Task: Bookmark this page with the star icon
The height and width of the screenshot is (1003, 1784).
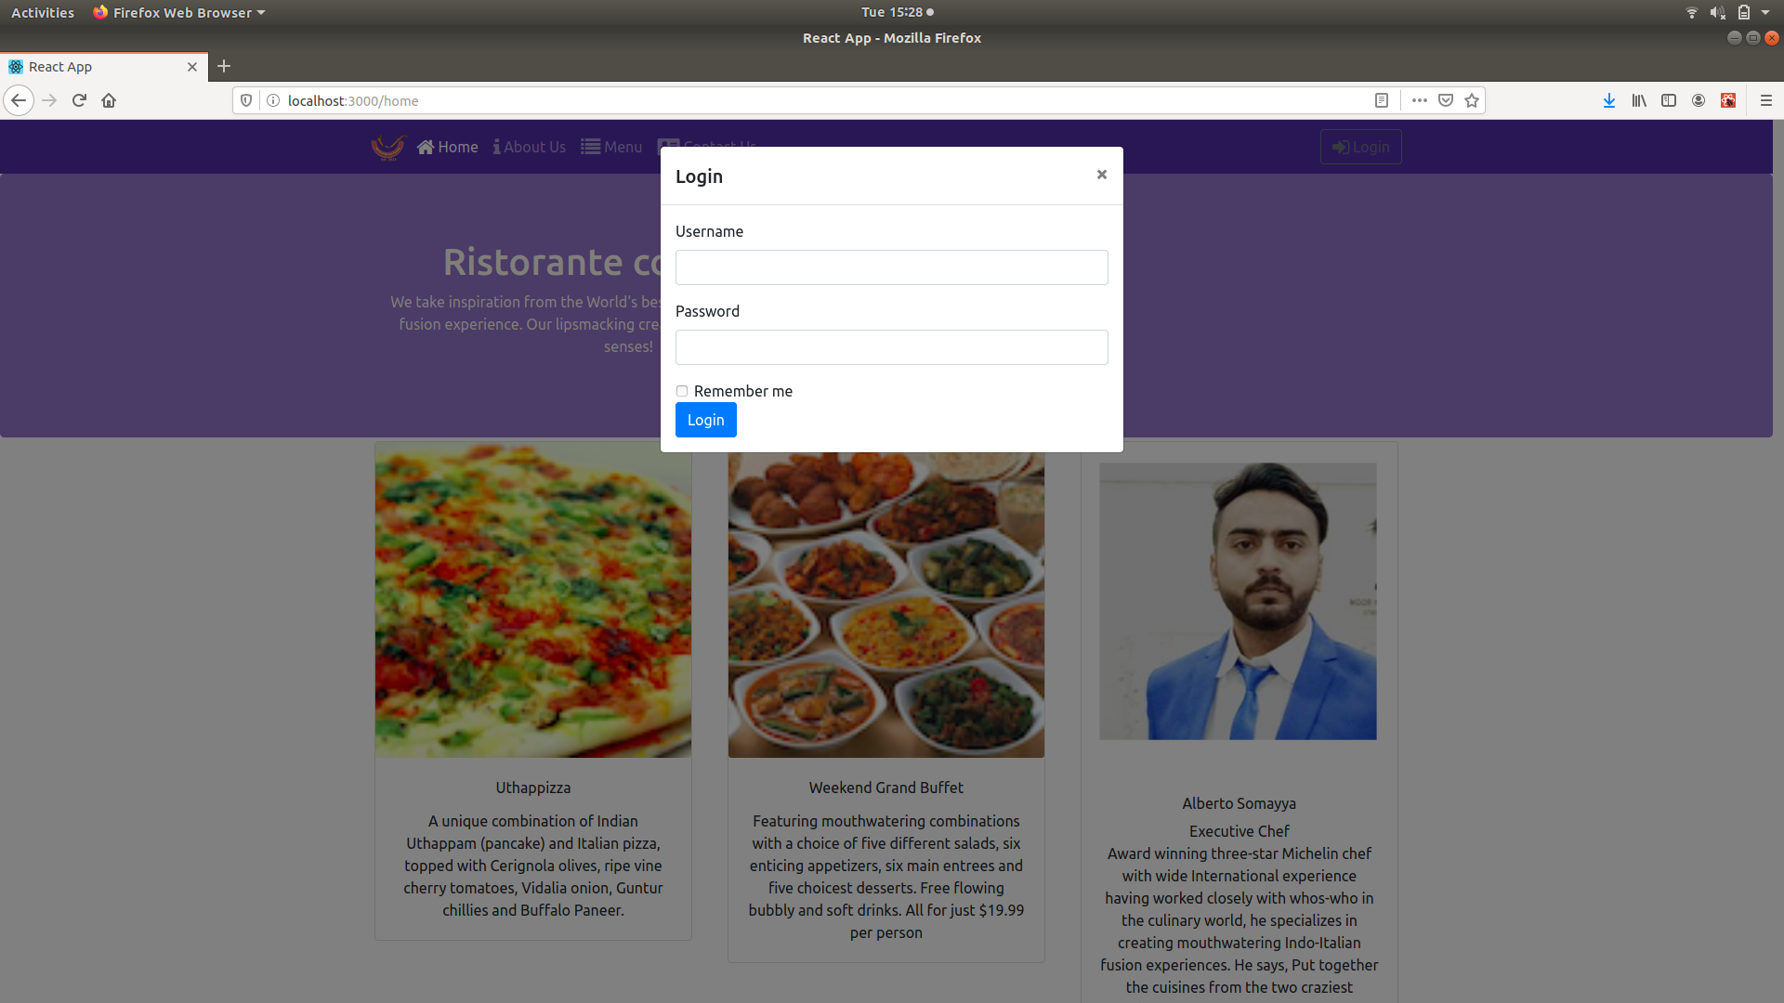Action: point(1472,100)
